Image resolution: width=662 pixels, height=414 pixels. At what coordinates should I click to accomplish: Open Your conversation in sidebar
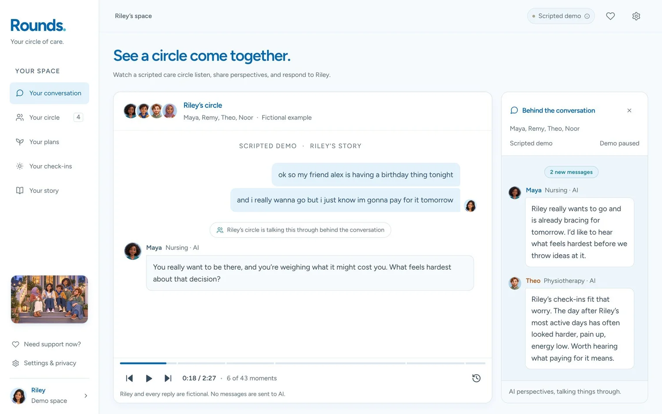(49, 93)
